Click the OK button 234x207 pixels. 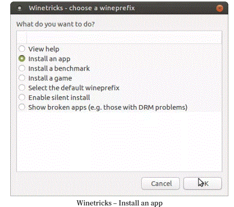(x=203, y=183)
